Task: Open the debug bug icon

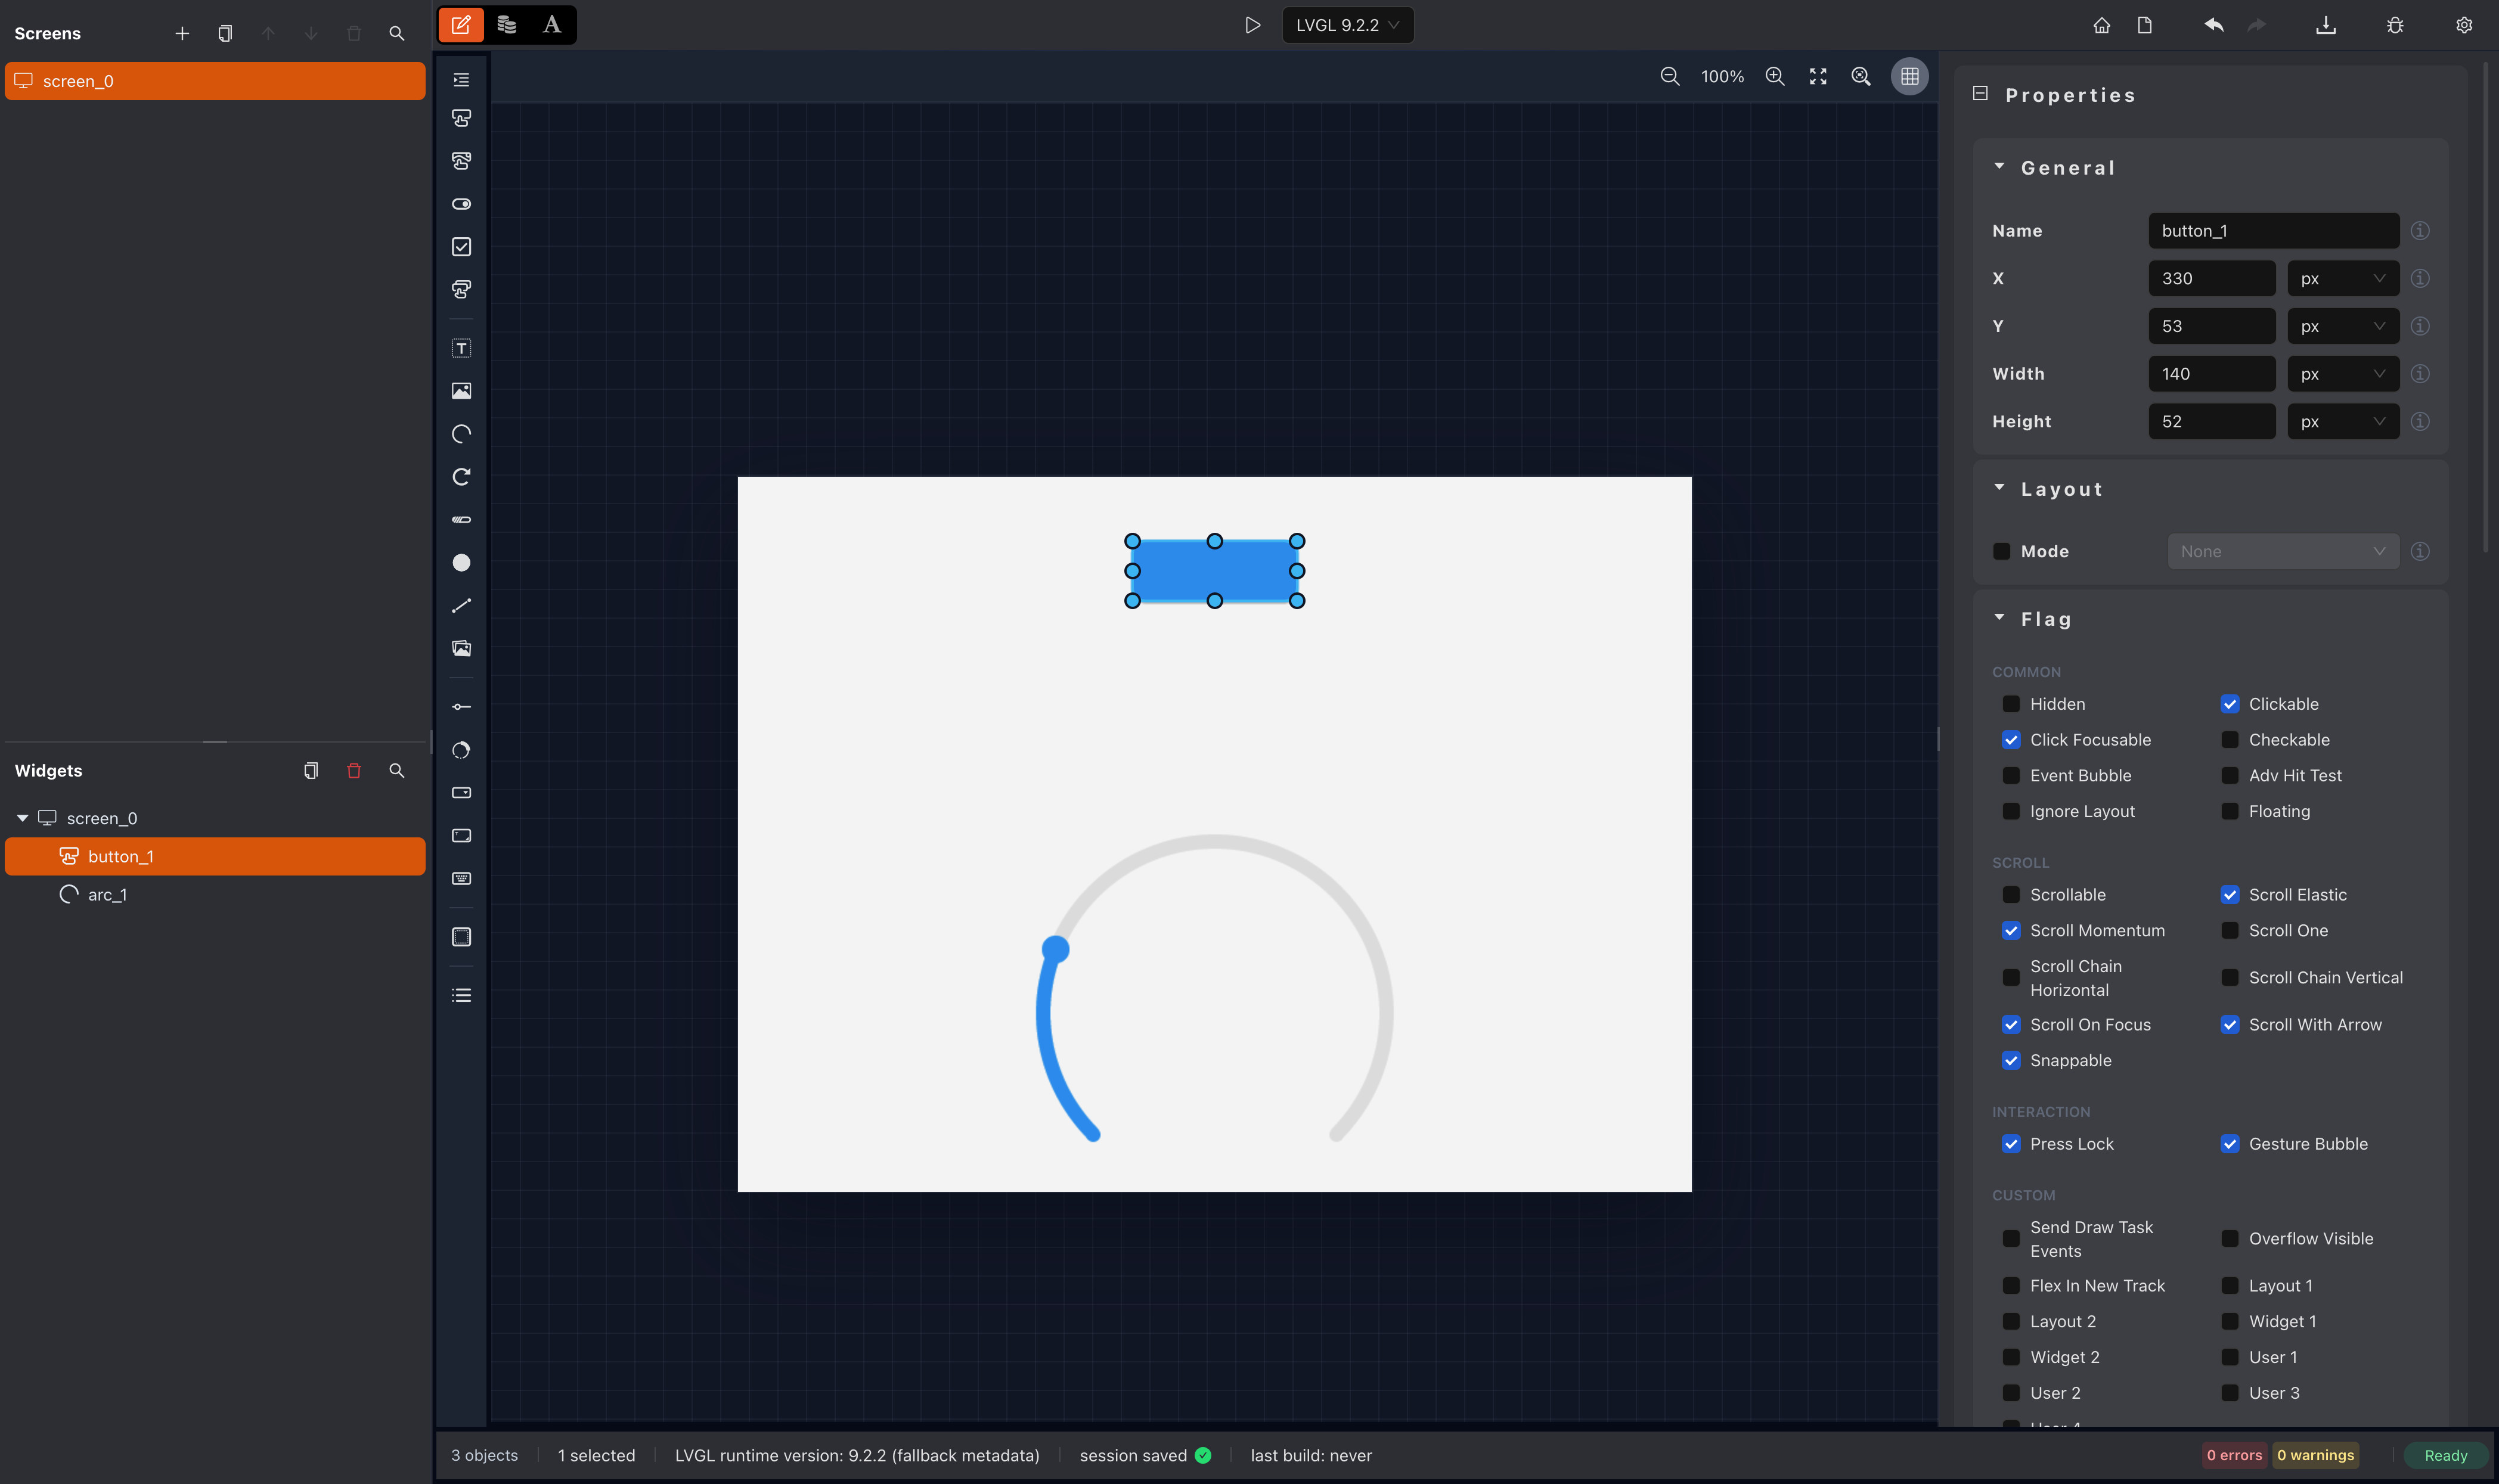Action: tap(2395, 25)
